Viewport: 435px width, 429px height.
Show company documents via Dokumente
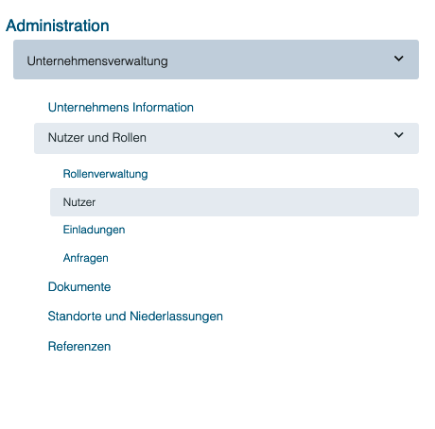79,287
